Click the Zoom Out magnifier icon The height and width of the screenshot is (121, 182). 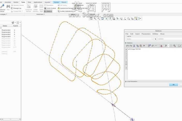click(99, 19)
